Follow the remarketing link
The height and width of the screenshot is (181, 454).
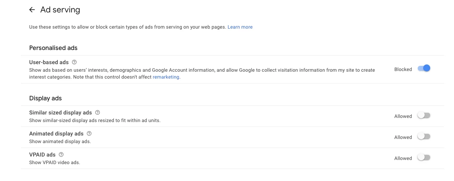point(166,77)
